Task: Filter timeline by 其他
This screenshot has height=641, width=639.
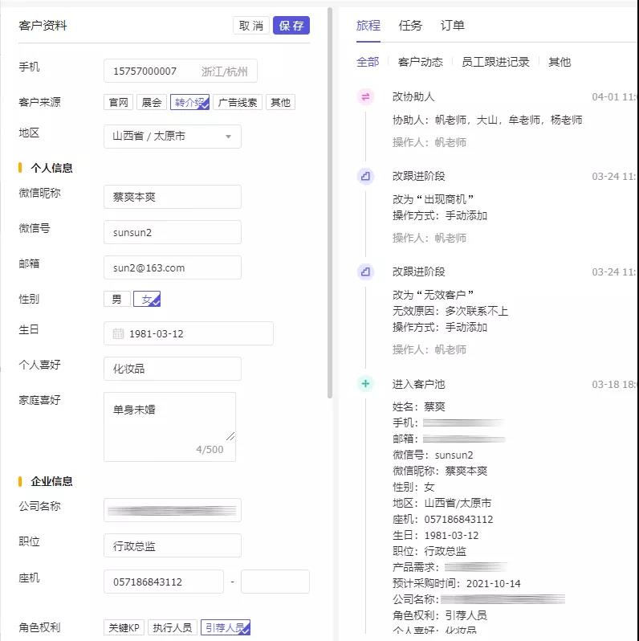Action: [560, 62]
